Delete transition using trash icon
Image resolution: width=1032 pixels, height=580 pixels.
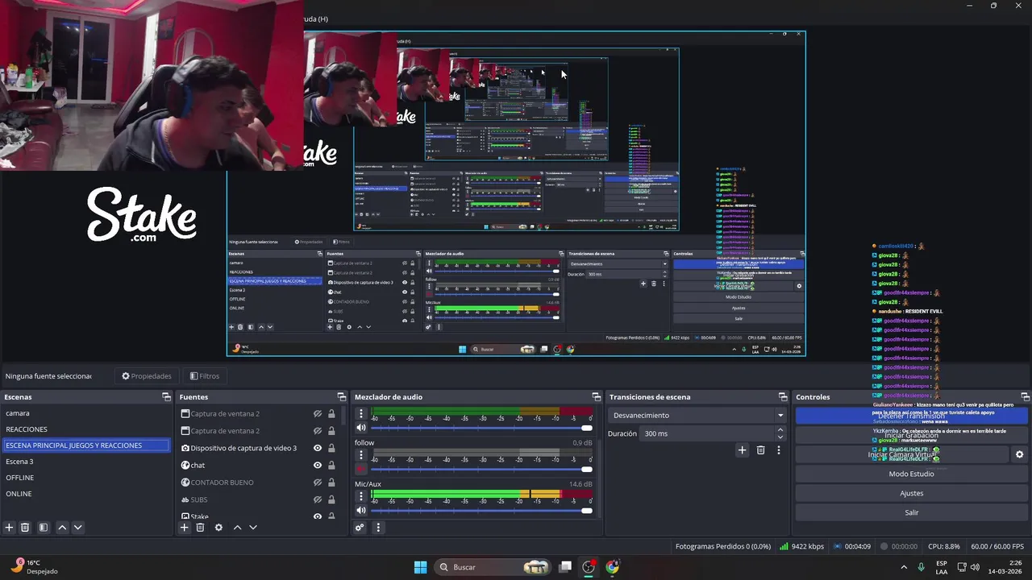click(x=760, y=450)
